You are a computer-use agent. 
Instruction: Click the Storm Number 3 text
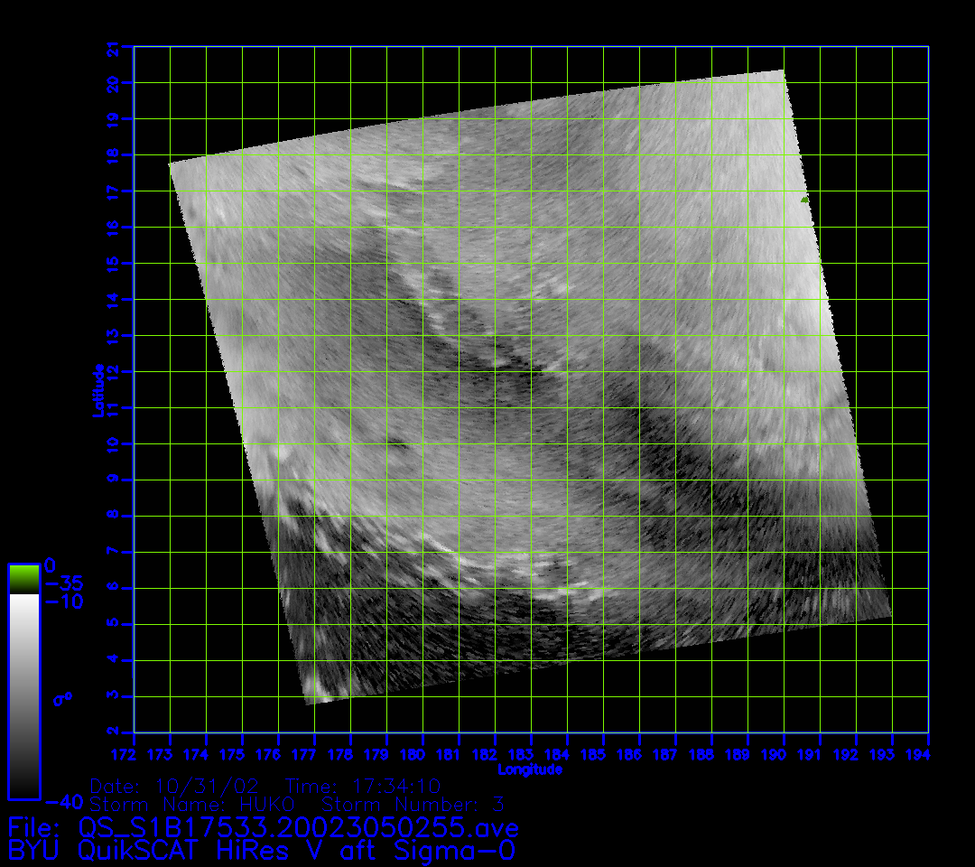point(413,804)
